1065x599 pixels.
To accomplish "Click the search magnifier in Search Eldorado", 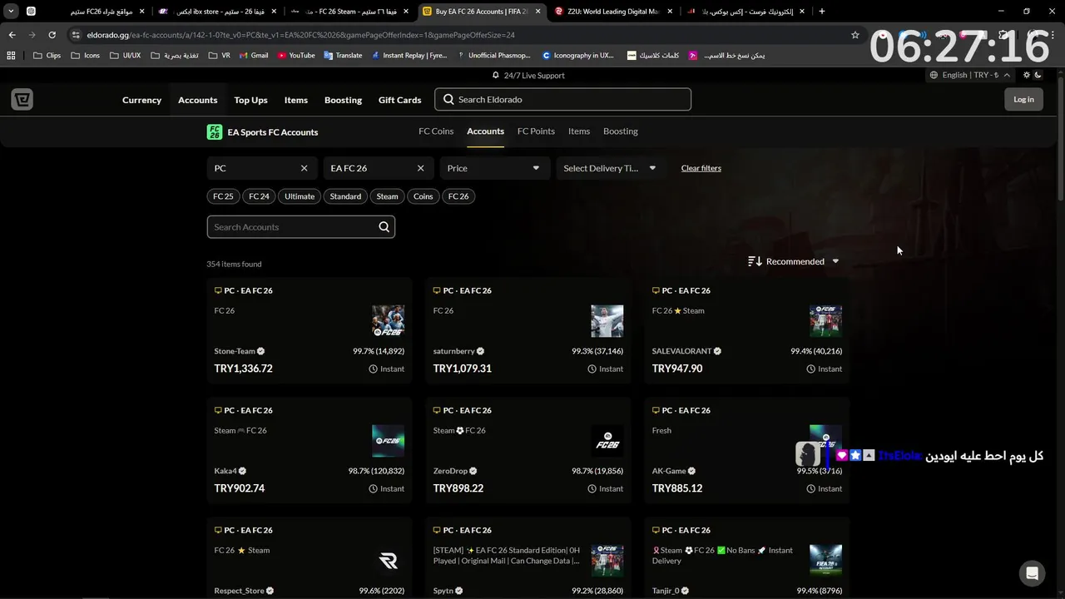I will (448, 100).
